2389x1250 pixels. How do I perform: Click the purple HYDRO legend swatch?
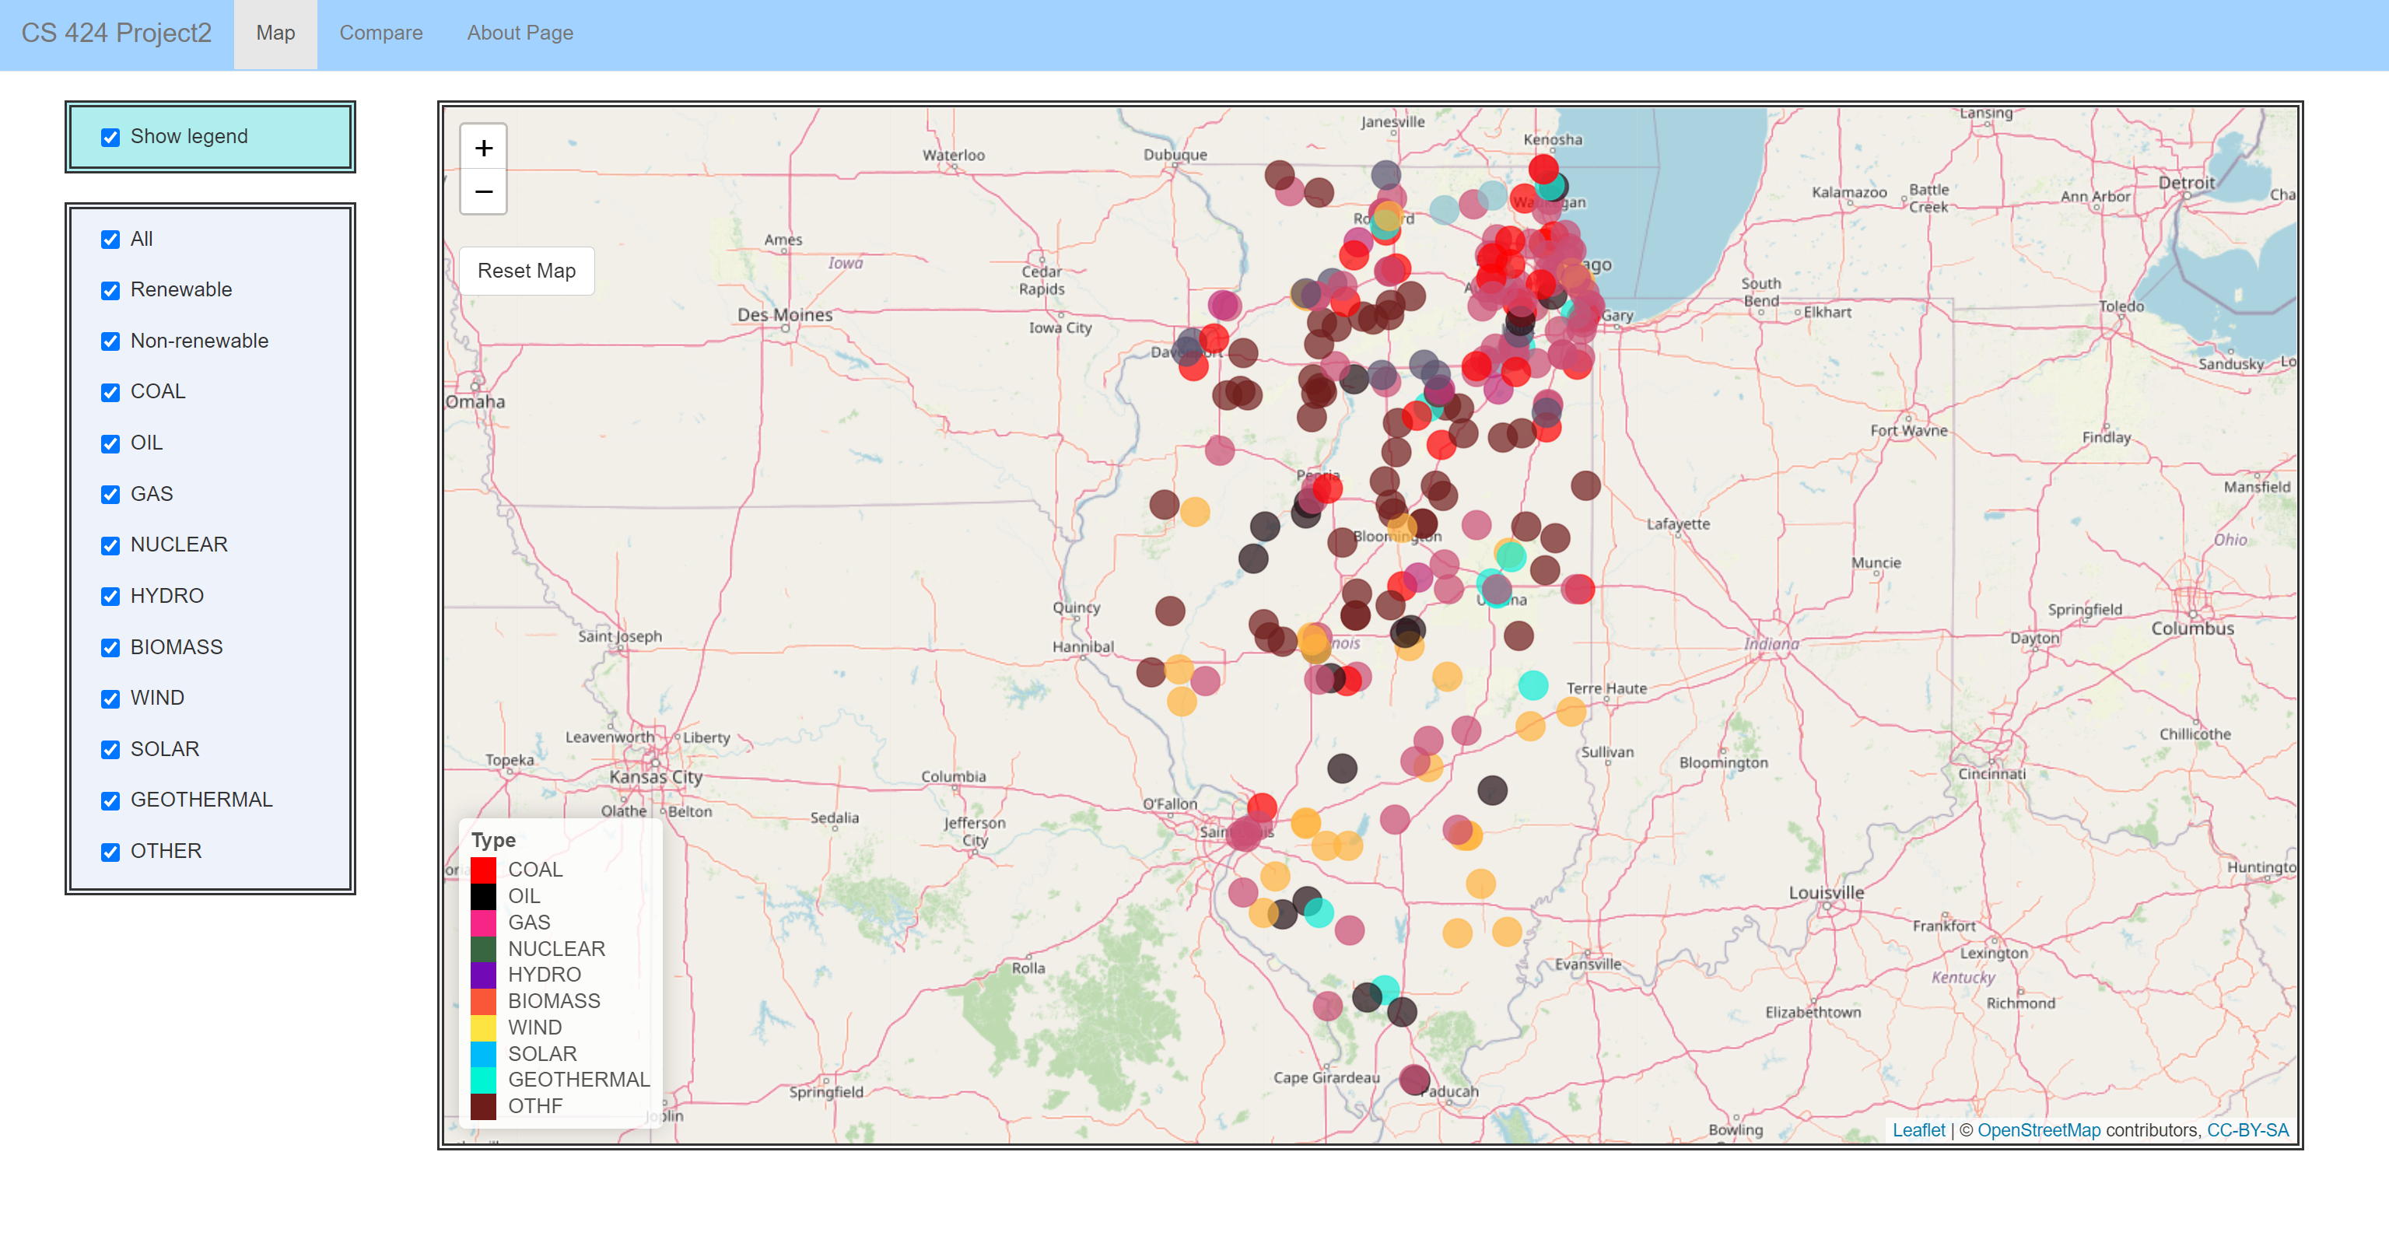[483, 975]
